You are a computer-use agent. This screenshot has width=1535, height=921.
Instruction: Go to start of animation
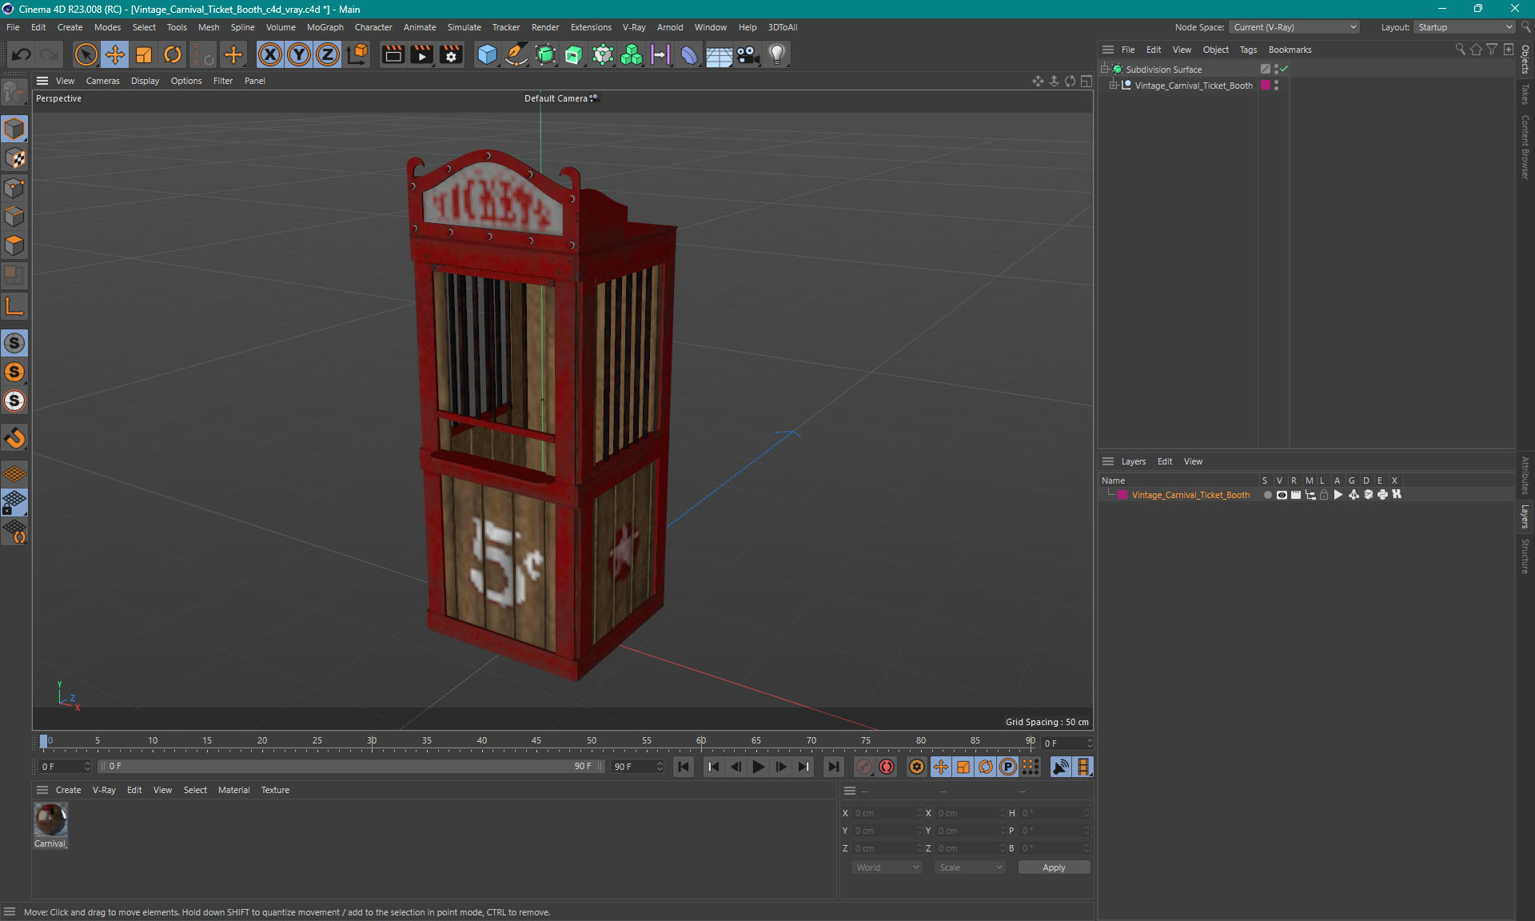tap(684, 767)
